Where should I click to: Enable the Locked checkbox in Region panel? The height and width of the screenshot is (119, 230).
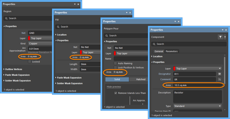pos(30,62)
